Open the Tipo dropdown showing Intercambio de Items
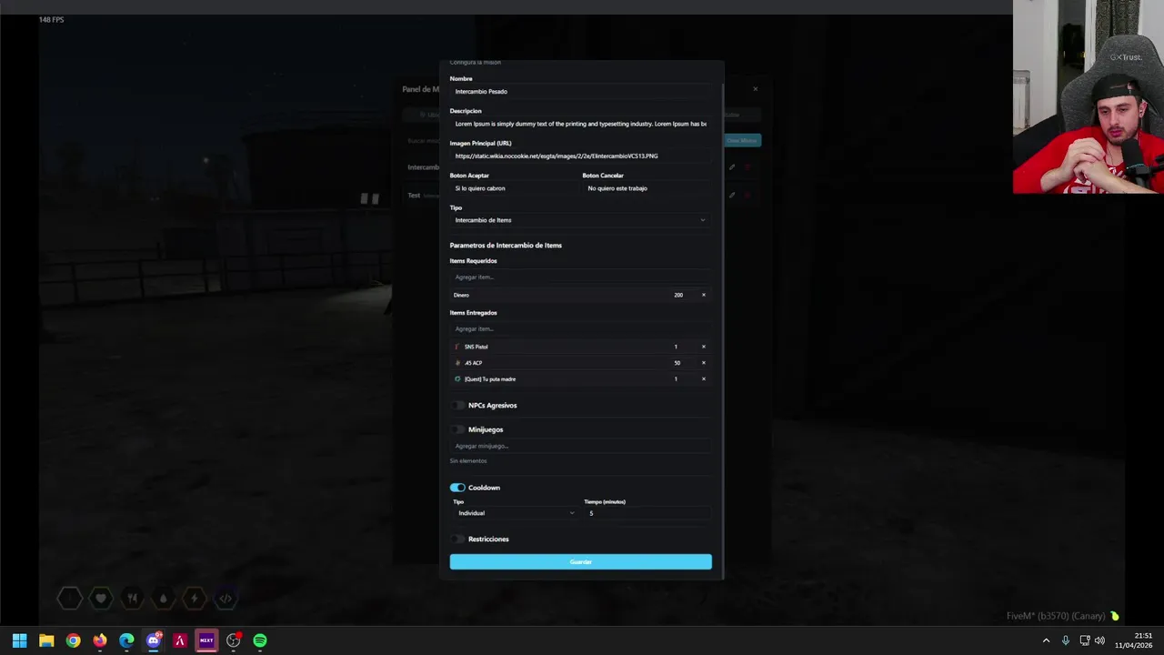The height and width of the screenshot is (655, 1164). (x=580, y=220)
